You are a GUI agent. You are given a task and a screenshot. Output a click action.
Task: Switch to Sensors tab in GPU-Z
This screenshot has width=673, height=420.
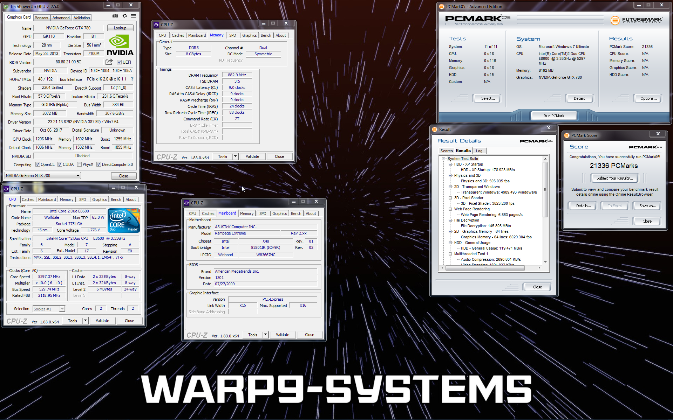(42, 18)
